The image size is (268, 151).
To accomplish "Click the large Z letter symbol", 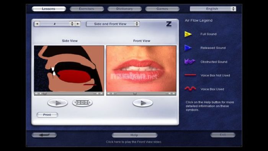I will (169, 24).
